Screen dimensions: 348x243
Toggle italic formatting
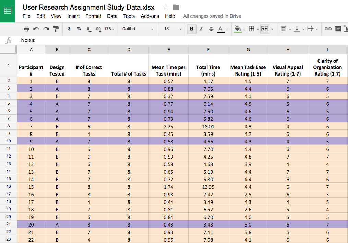[201, 29]
